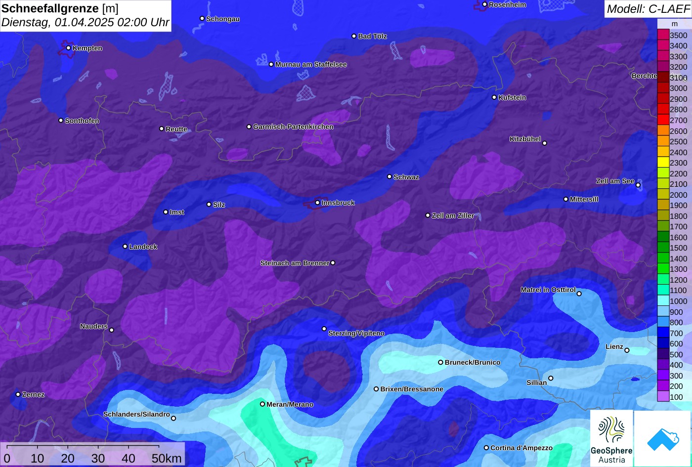
Task: Click the Zernez marker dot
Action: click(x=18, y=394)
